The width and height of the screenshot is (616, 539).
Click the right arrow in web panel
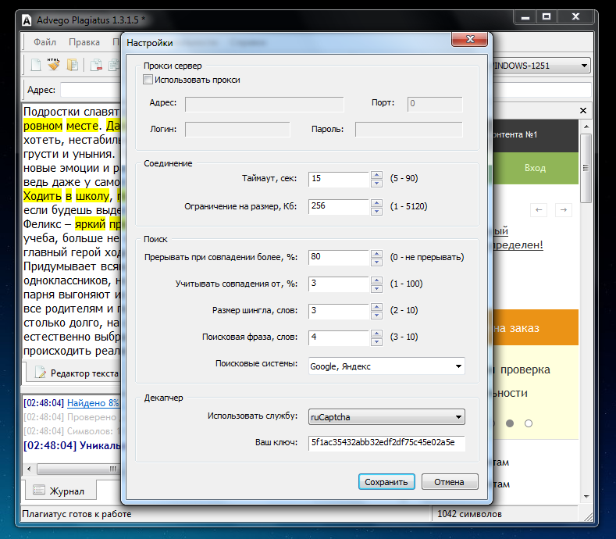(x=563, y=210)
